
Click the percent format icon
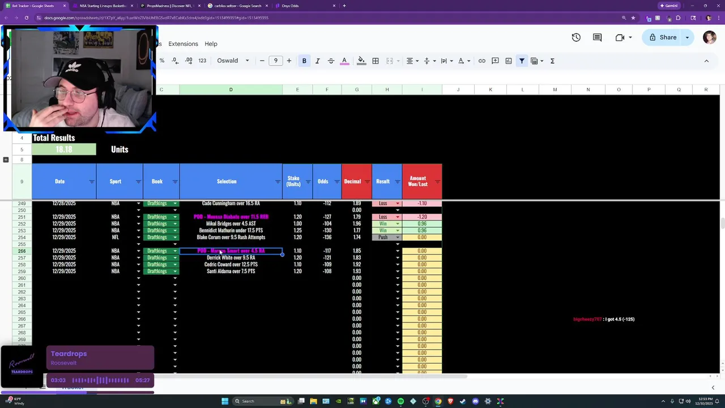(162, 61)
